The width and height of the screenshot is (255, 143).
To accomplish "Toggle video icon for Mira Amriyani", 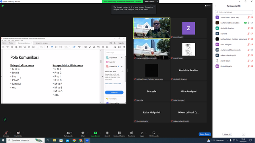I will [x=252, y=44].
